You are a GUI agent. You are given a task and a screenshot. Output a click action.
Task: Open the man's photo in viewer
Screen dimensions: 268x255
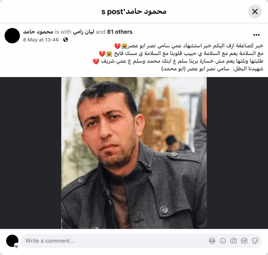(134, 153)
